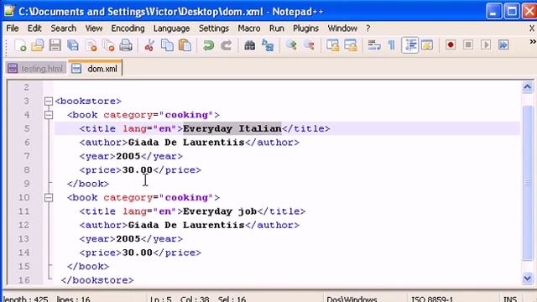
Task: Open the File menu
Action: pos(13,29)
